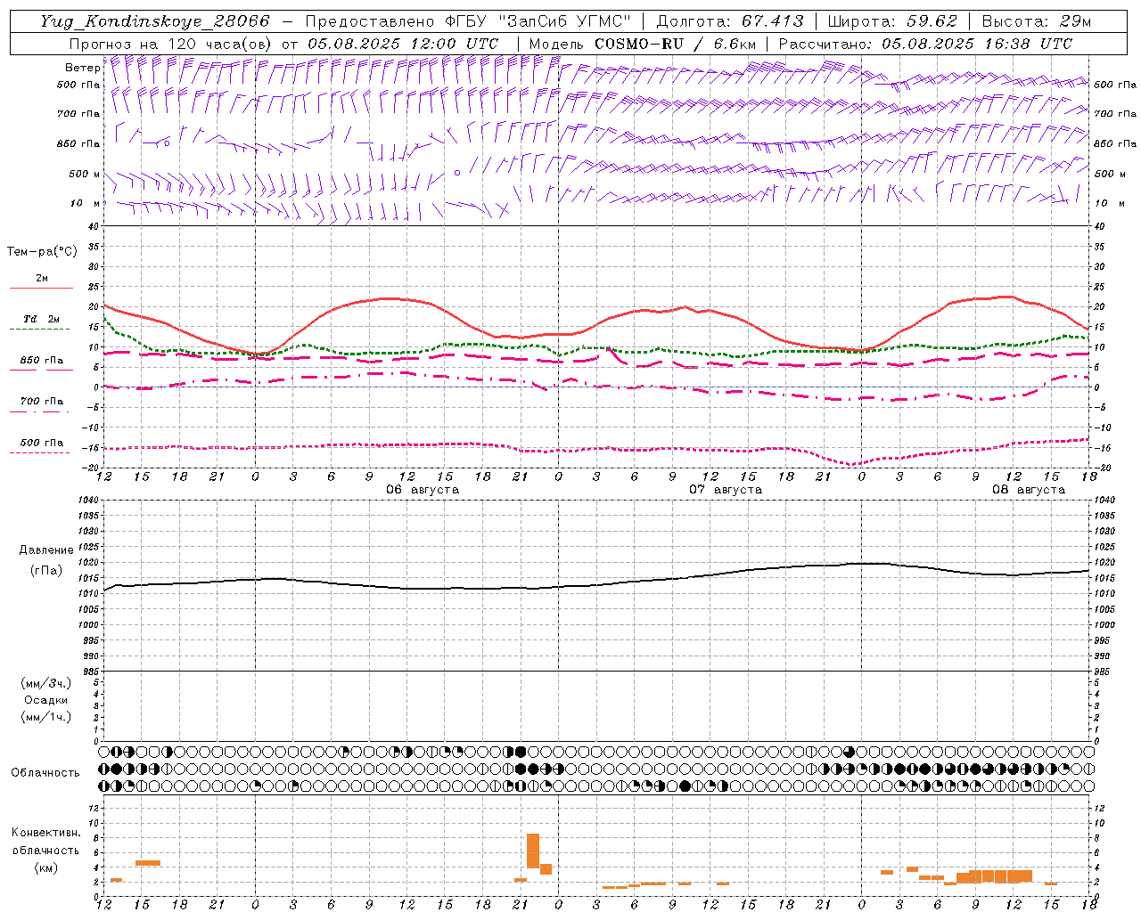Click the Модель COSMO-RU / 6.6км label
This screenshot has height=912, width=1141.
642,44
